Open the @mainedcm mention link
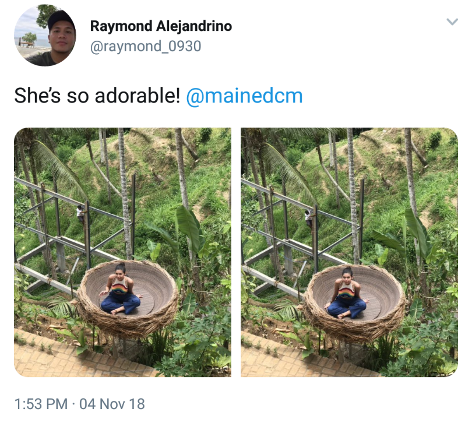This screenshot has height=423, width=472. point(244,96)
